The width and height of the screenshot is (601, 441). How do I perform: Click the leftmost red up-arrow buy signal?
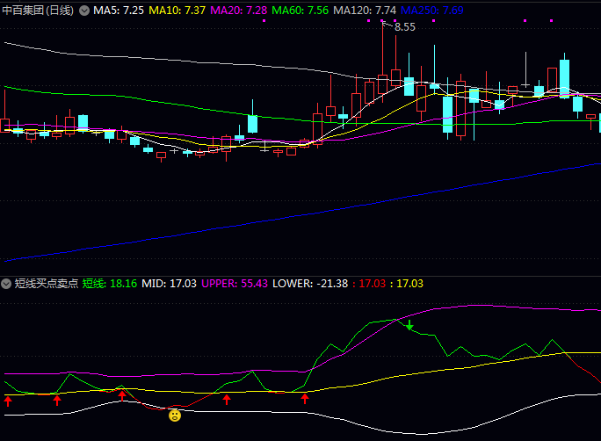(8, 401)
